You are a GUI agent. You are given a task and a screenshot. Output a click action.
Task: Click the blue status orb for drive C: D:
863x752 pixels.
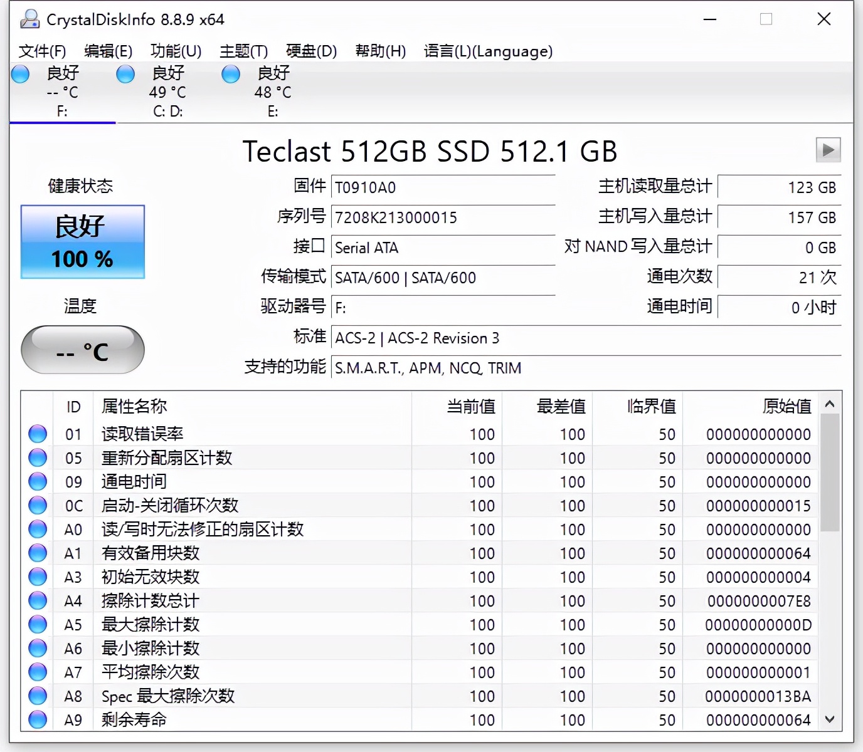pyautogui.click(x=125, y=74)
